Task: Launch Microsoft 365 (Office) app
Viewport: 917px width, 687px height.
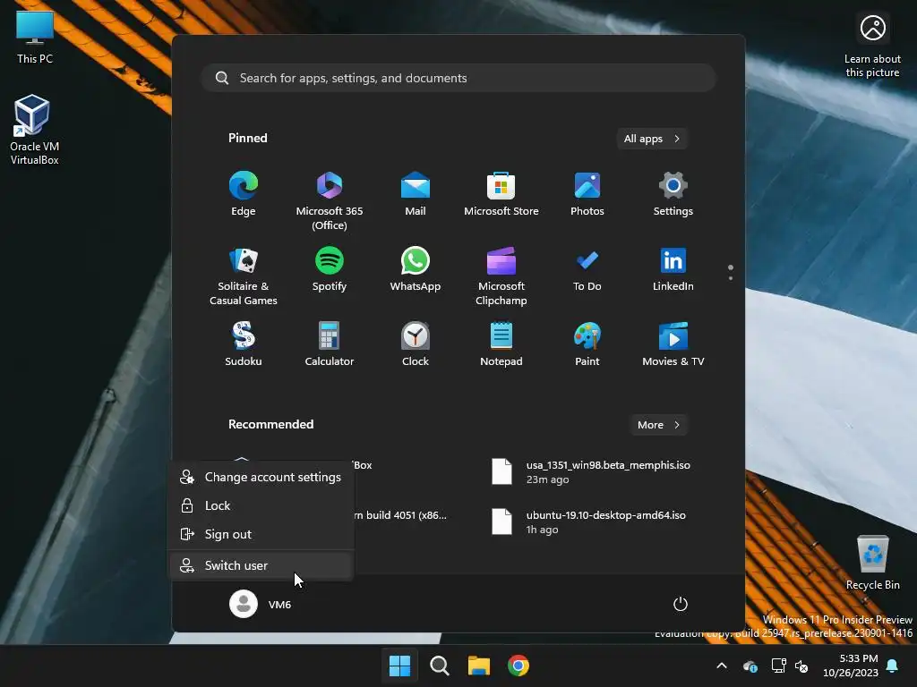Action: (x=330, y=201)
